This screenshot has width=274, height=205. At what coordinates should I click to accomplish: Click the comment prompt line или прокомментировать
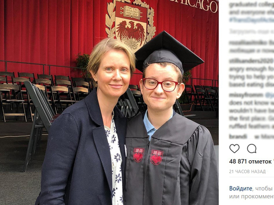click(251, 197)
